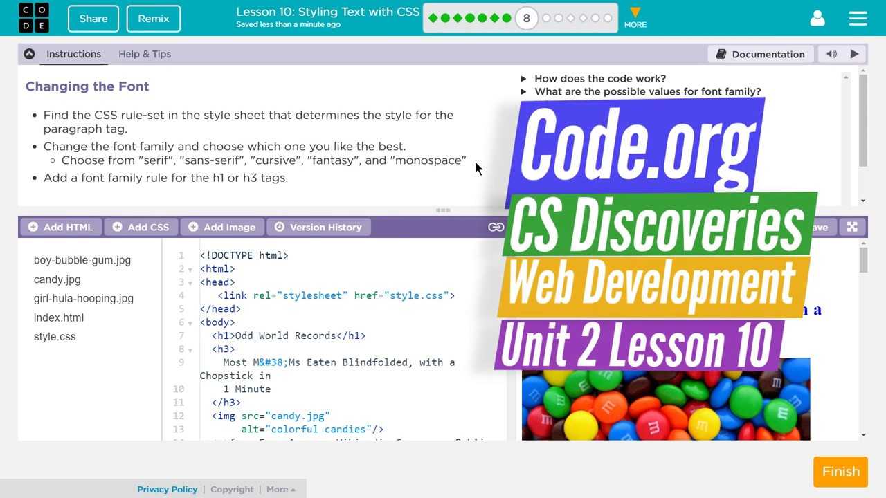Go to the last empty progress bubble
The width and height of the screenshot is (886, 498).
point(608,18)
